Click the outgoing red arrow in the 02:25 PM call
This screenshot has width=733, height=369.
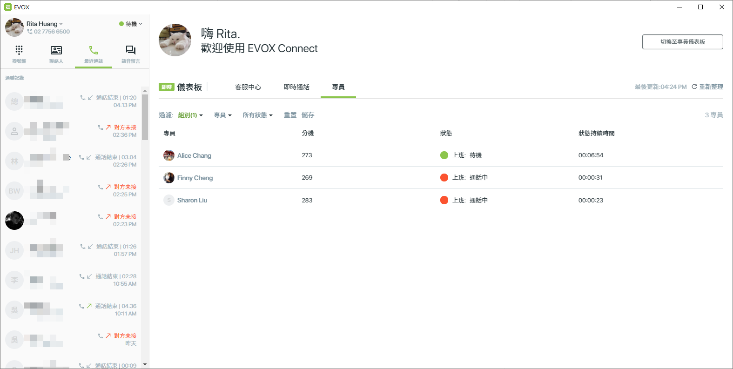108,187
